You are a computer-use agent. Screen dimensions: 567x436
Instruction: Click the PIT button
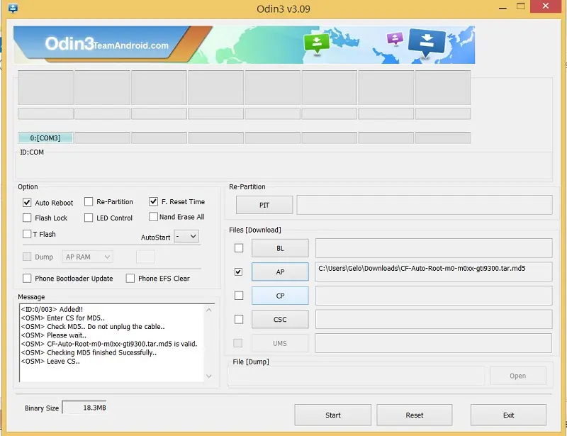pos(264,205)
